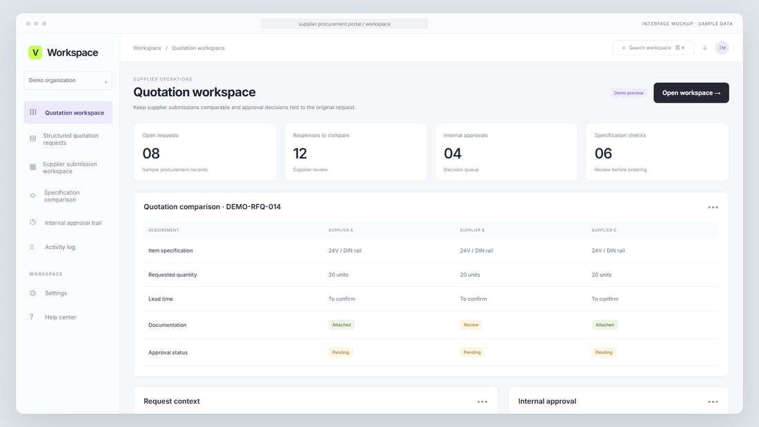
Task: Select the Lead time row label
Action: (x=160, y=299)
